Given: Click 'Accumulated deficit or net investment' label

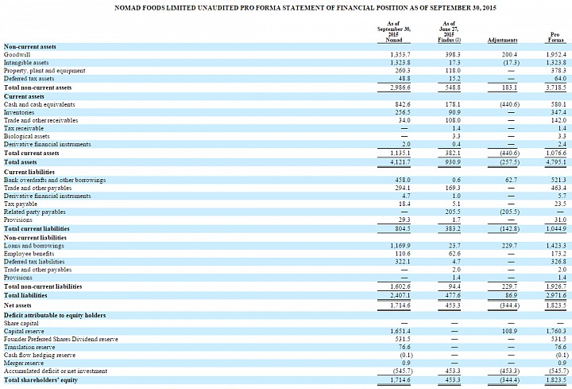Looking at the screenshot, I should 56,371.
